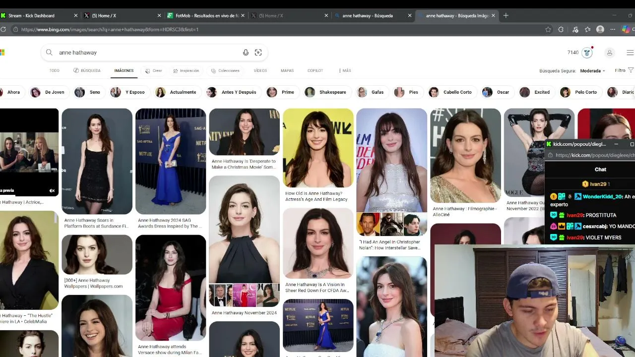This screenshot has width=635, height=357.
Task: Open the Bing hamburger menu
Action: pyautogui.click(x=630, y=53)
